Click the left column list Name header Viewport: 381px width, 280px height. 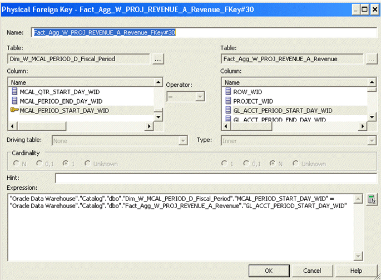tap(81, 82)
